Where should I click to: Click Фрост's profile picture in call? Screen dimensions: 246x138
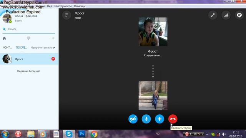[153, 32]
